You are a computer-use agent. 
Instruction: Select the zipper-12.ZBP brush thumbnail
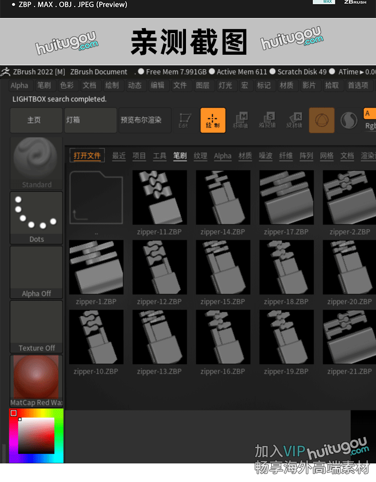(159, 267)
